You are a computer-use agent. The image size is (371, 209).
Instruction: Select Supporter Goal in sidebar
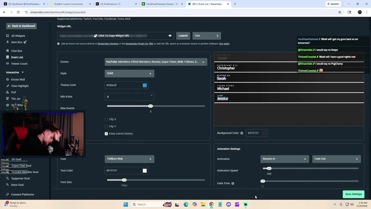20,179
